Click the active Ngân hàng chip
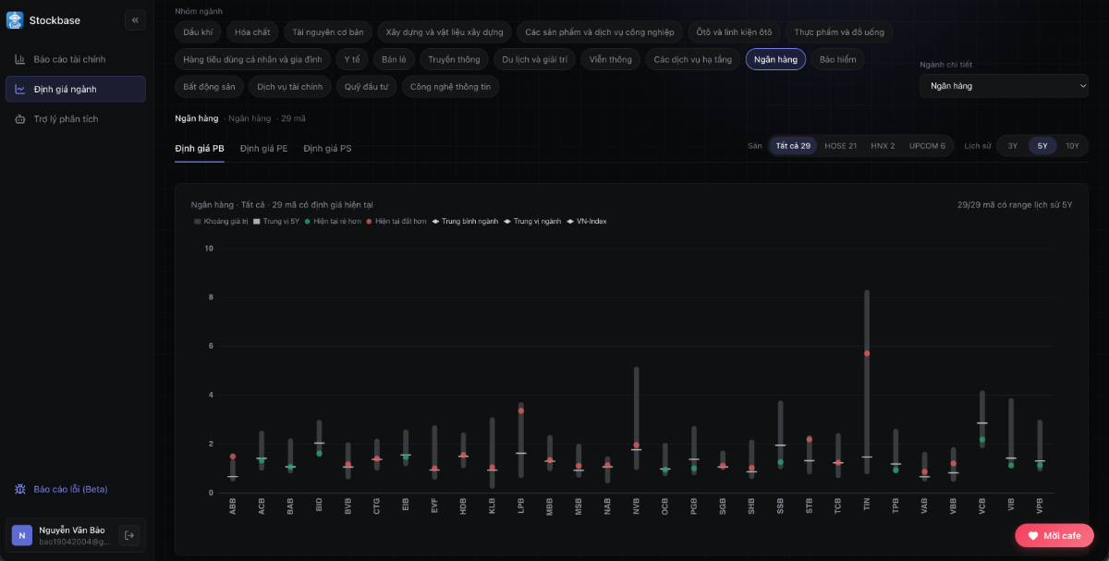 tap(776, 59)
